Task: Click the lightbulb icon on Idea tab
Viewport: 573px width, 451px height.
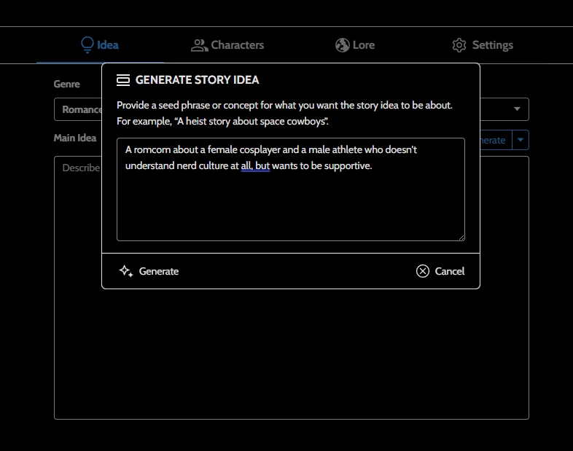Action: 87,45
